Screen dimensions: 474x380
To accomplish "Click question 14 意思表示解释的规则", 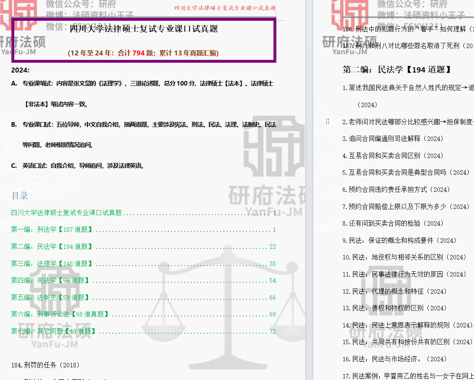I will click(408, 325).
